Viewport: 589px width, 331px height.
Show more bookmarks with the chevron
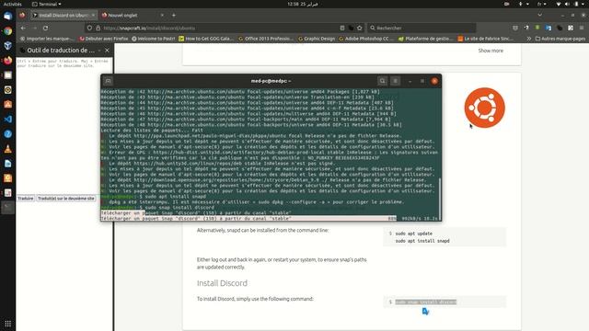(529, 39)
